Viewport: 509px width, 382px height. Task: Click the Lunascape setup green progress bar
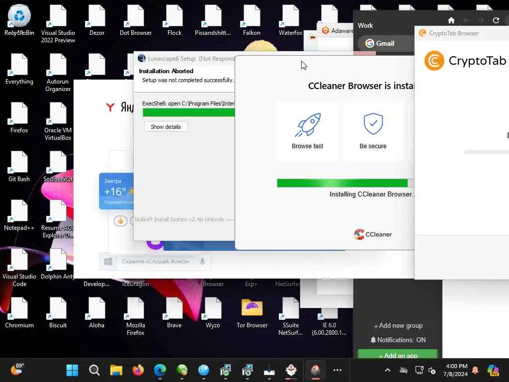coord(188,112)
